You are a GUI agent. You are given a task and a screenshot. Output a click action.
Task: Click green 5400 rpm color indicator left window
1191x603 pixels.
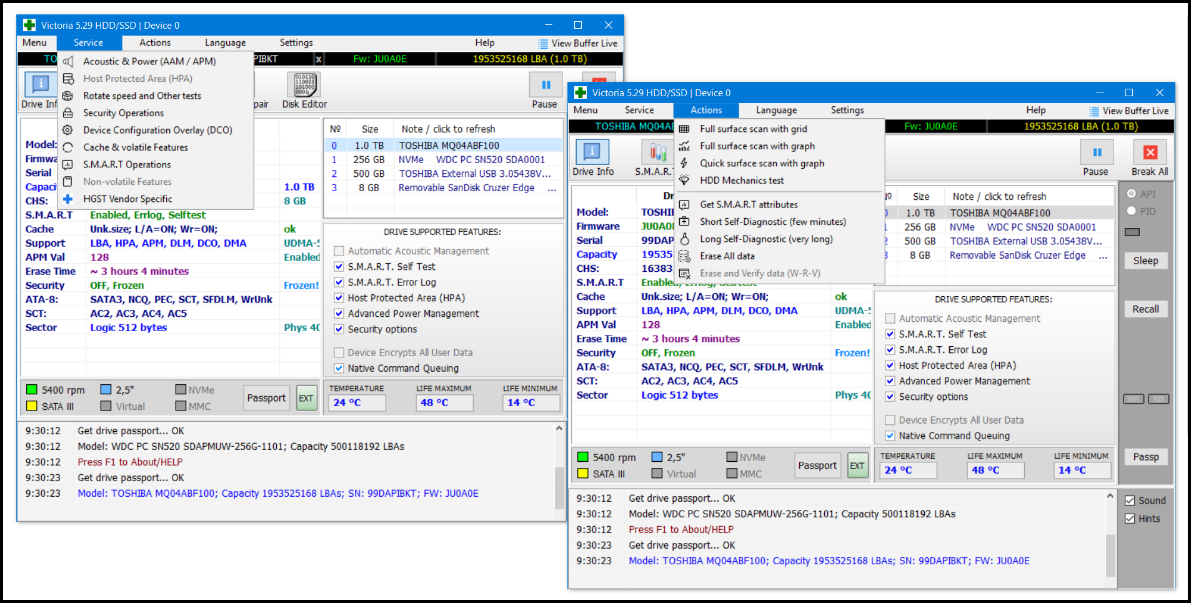pyautogui.click(x=32, y=389)
